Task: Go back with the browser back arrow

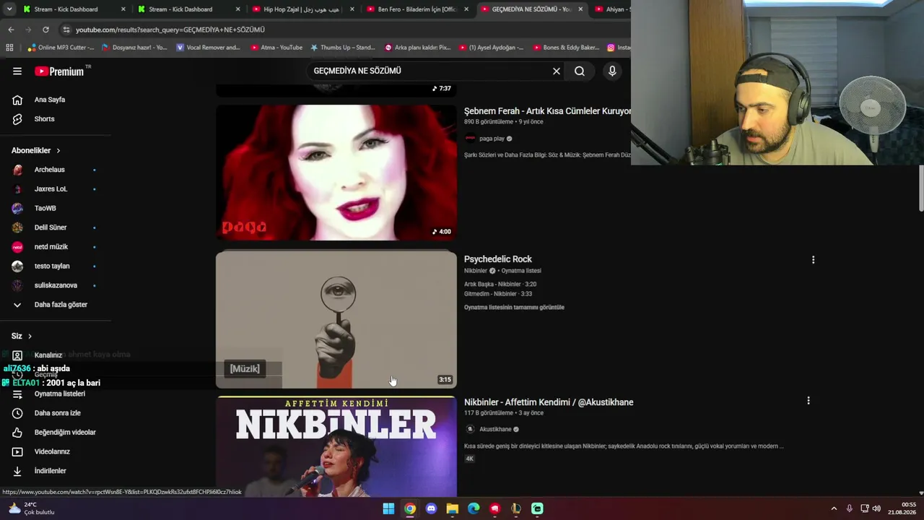Action: [11, 30]
